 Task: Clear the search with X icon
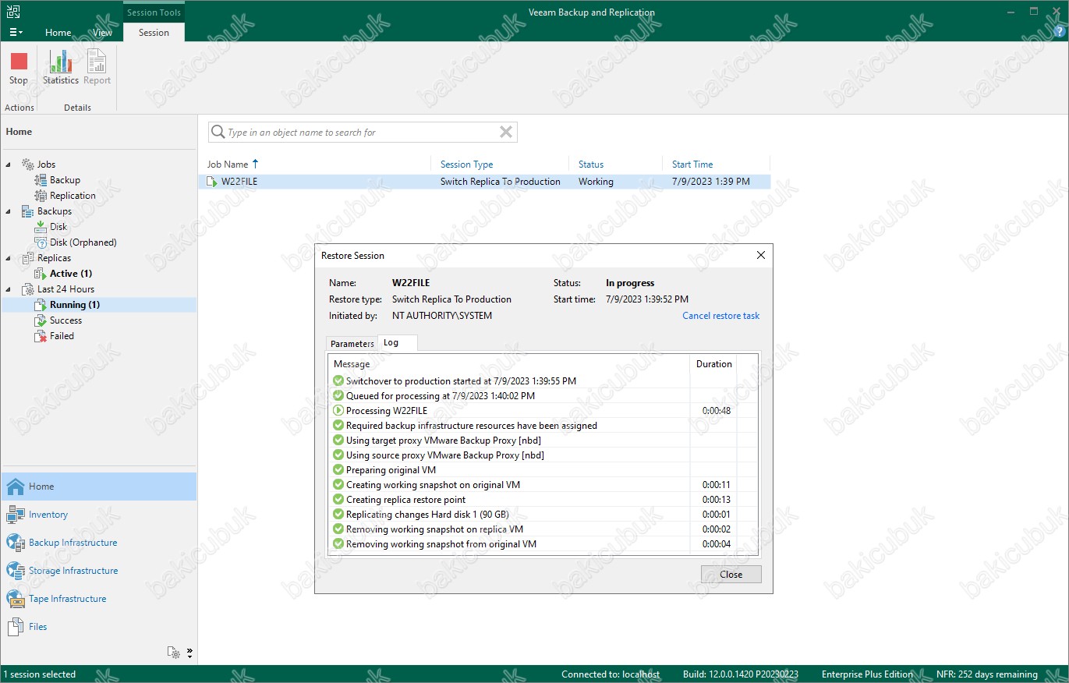pos(506,133)
